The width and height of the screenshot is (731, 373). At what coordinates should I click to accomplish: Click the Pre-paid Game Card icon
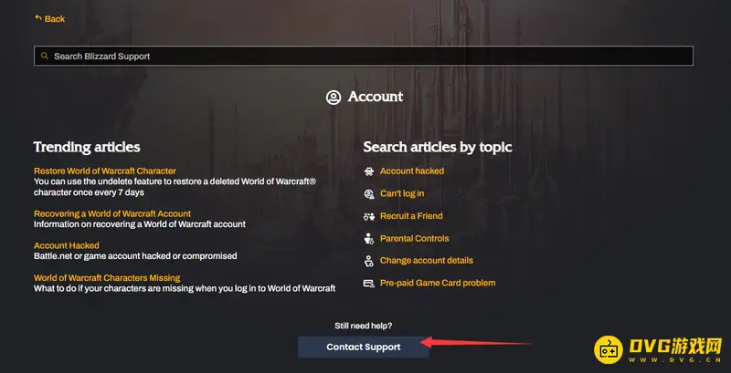(x=369, y=283)
